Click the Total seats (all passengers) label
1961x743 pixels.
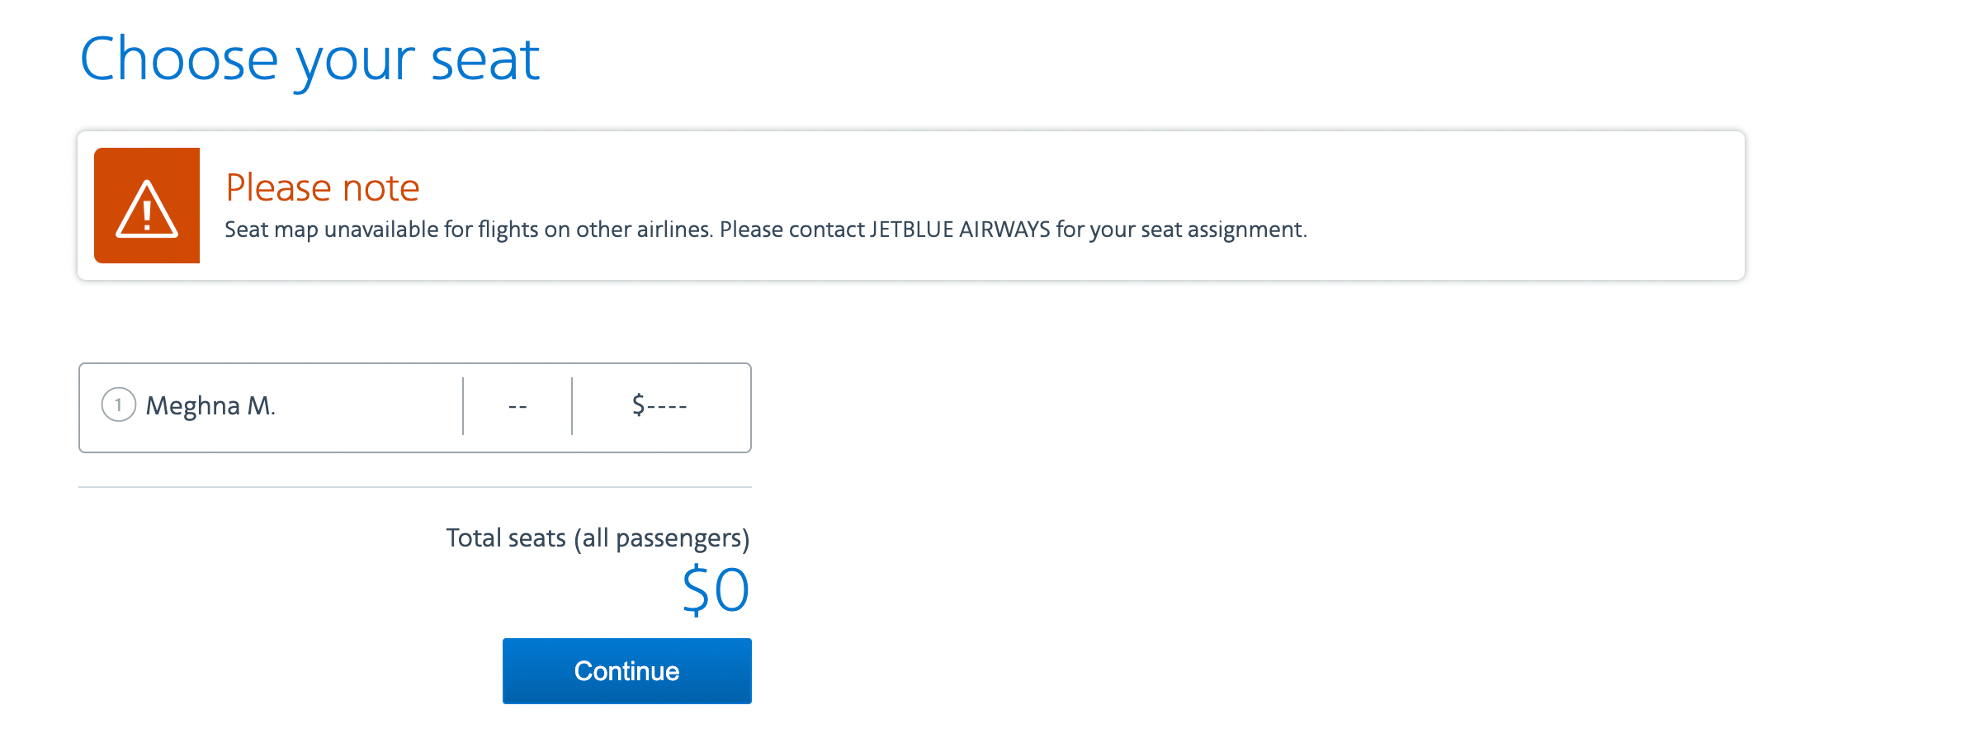coord(598,538)
